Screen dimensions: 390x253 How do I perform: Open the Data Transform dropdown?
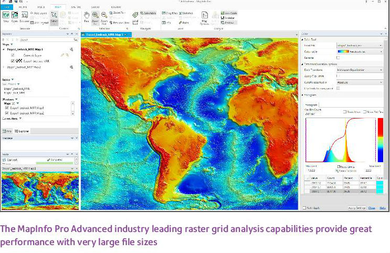pyautogui.click(x=360, y=70)
